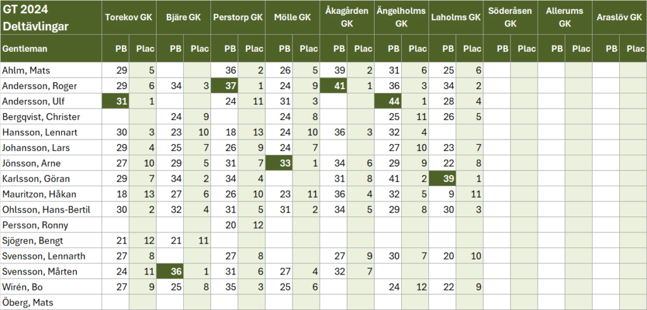Click the name cell Ahlm, Mats
Image resolution: width=647 pixels, height=310 pixels.
click(x=51, y=71)
